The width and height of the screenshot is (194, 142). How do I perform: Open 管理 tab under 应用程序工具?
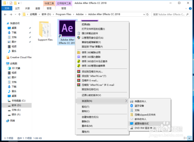[x=64, y=9]
